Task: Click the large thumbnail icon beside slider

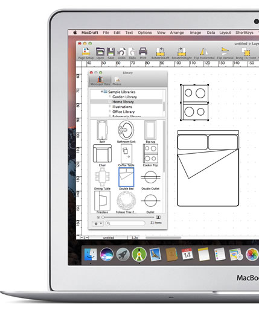Action: [158, 217]
